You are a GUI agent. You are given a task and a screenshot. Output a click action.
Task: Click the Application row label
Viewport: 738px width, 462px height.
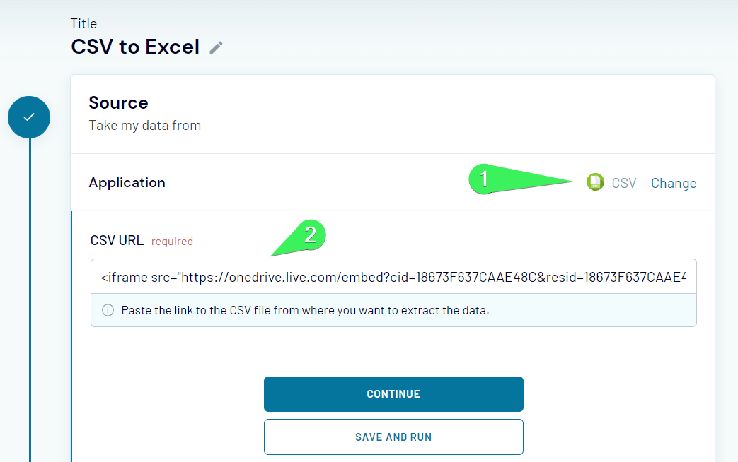click(x=127, y=182)
